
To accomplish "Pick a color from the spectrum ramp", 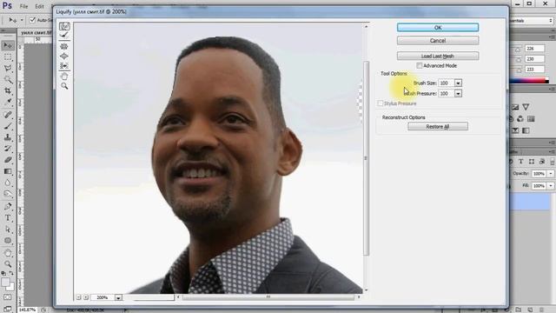I will 528,81.
